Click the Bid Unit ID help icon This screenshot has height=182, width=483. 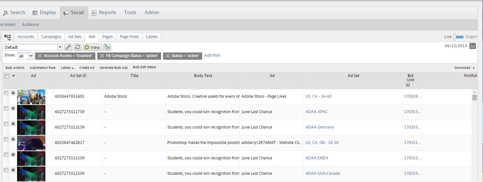coord(413,85)
